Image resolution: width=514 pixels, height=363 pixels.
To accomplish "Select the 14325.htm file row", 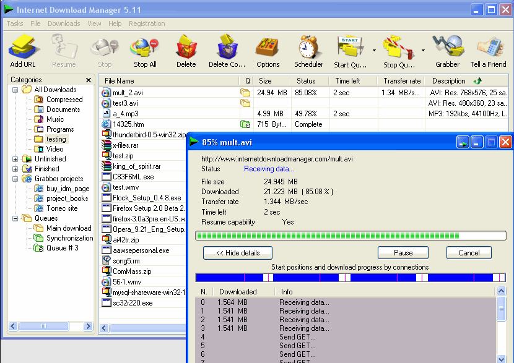I will [x=303, y=124].
